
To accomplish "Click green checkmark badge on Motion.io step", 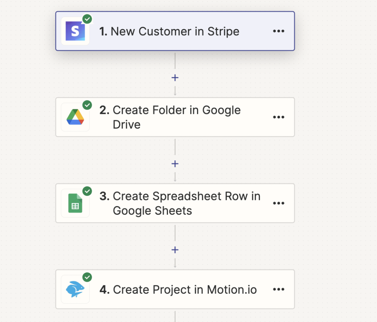I will point(87,277).
